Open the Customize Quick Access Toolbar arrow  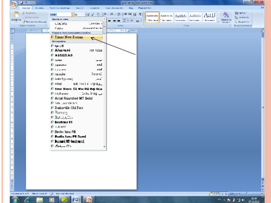[x=38, y=3]
